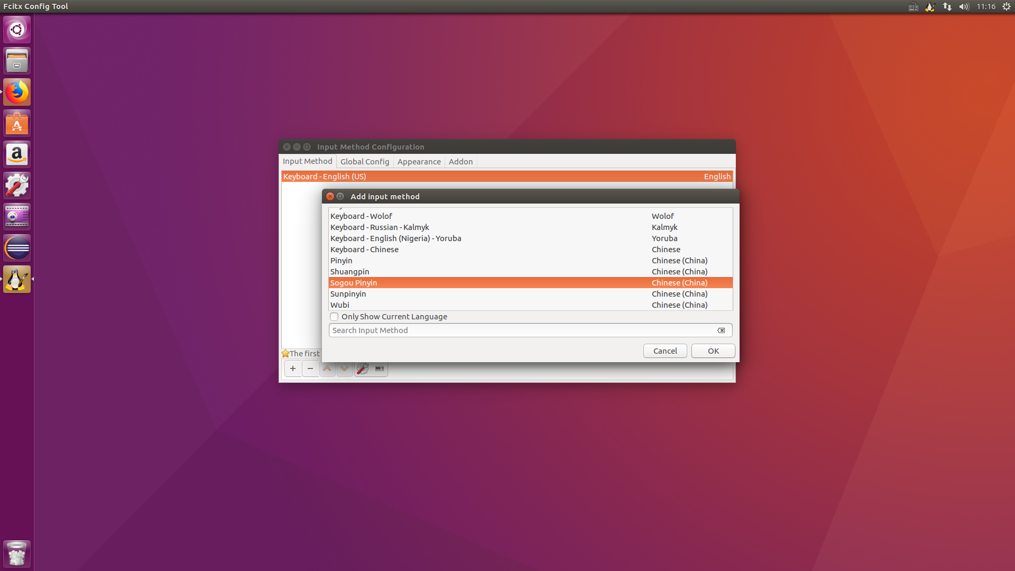Move input method up with arrow icon

coord(327,369)
